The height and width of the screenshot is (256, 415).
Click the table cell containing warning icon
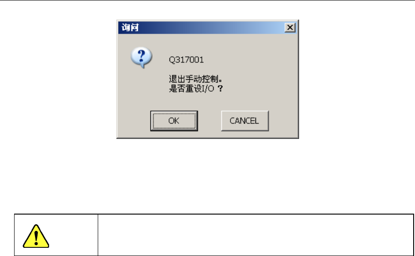[56, 235]
